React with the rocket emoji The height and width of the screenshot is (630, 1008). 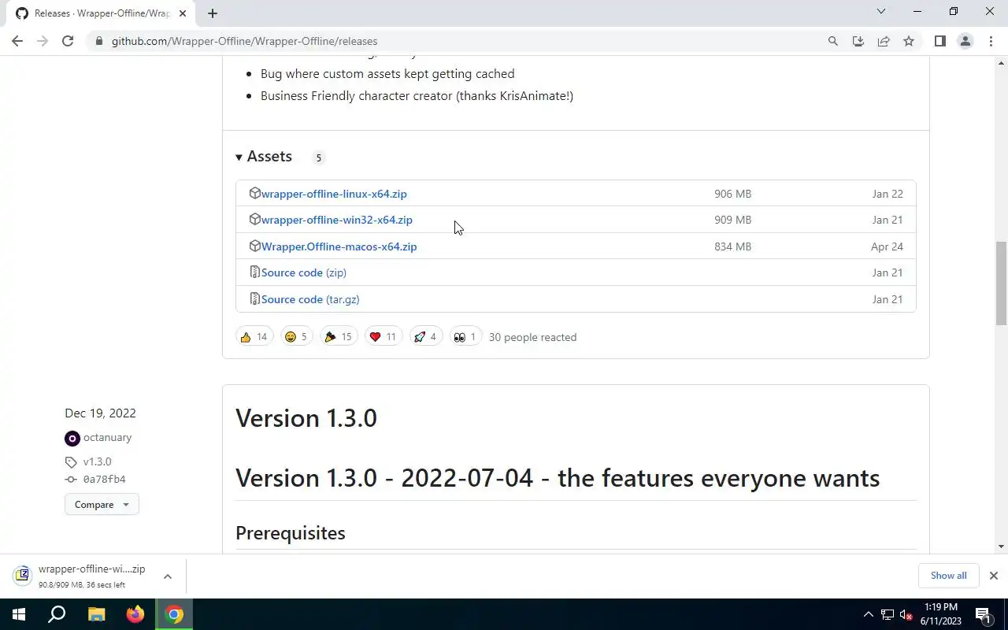coord(425,337)
